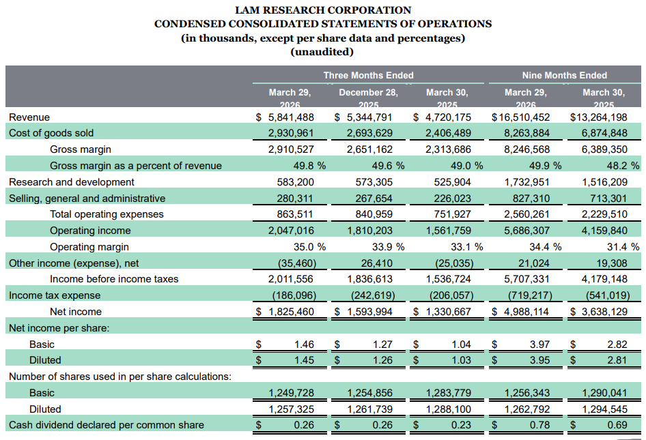
Task: Click the Nine Months Ended column header
Action: pos(564,75)
